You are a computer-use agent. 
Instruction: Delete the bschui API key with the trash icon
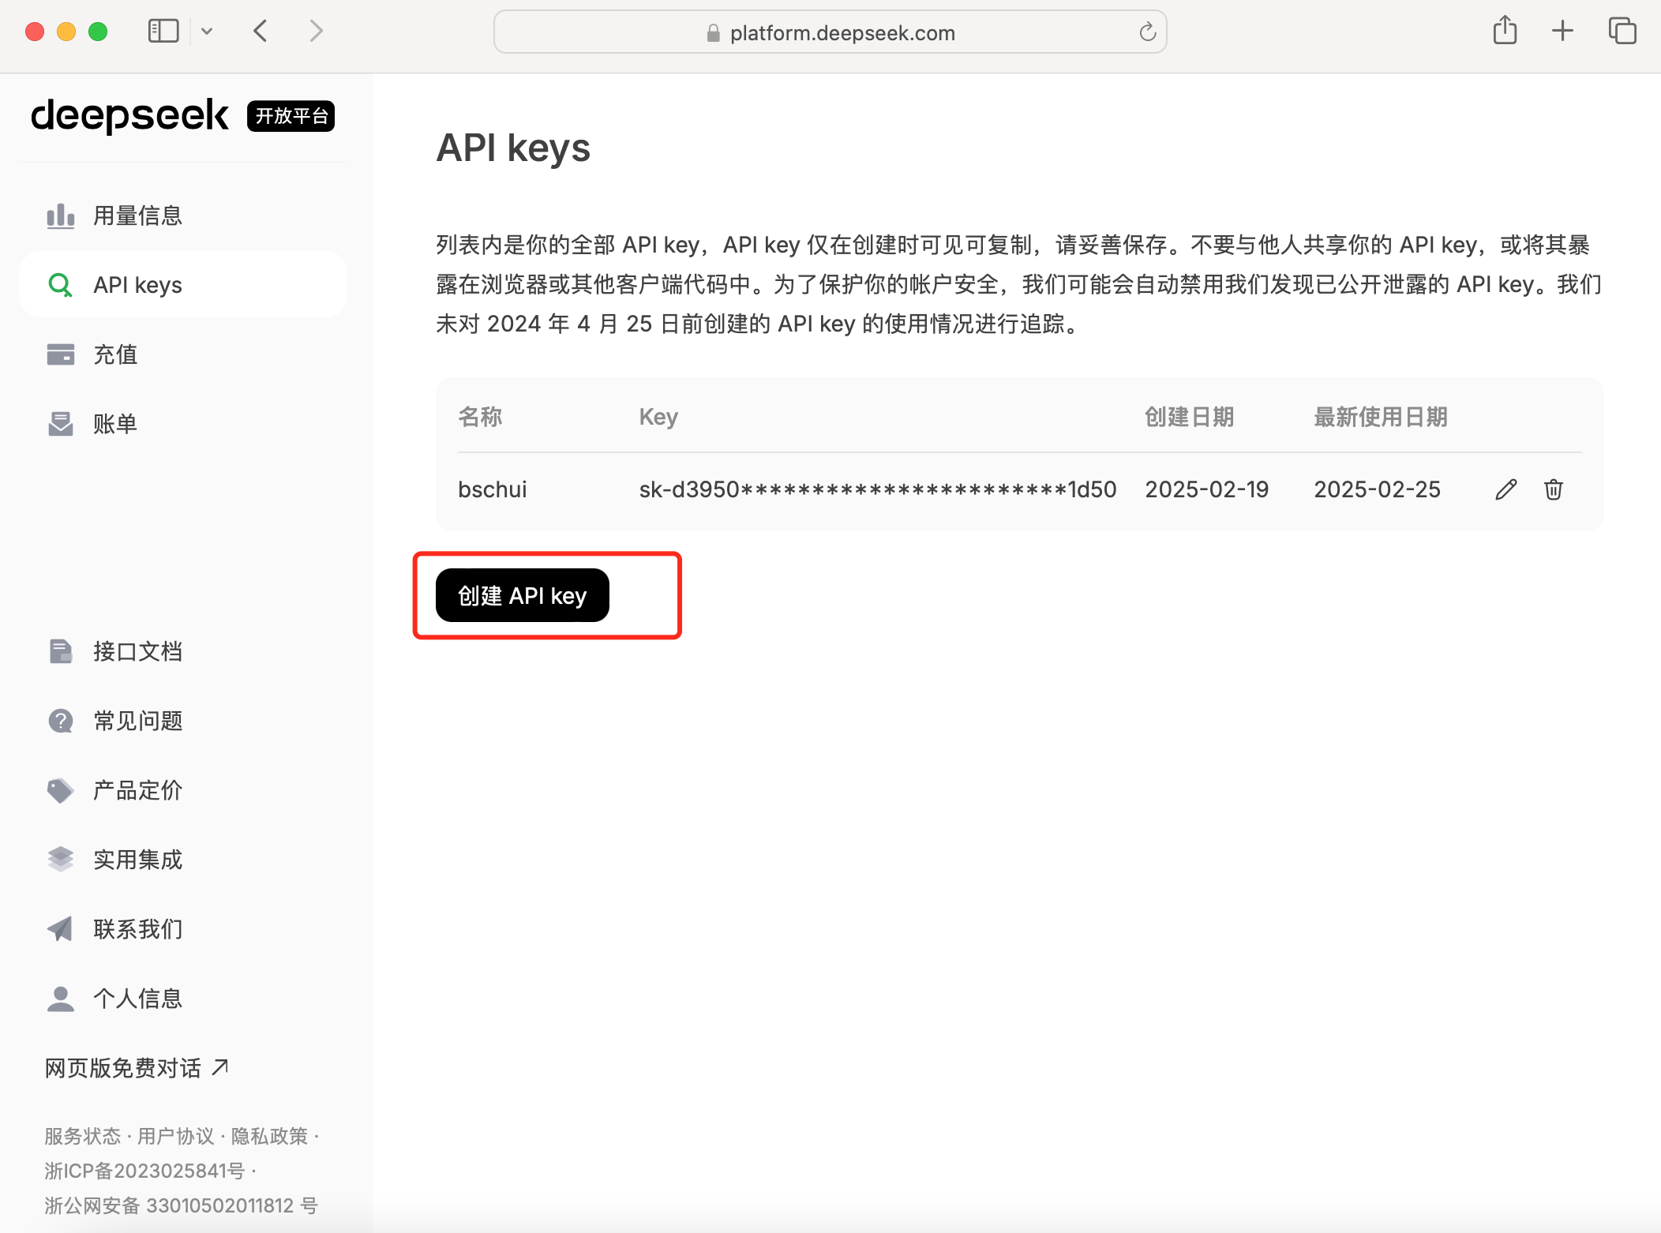click(x=1554, y=489)
